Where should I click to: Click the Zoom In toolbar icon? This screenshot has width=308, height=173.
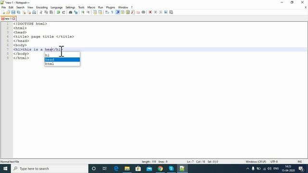coord(83,12)
